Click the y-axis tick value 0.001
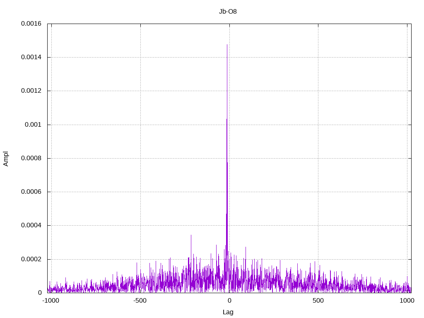Image resolution: width=424 pixels, height=318 pixels. tap(33, 125)
